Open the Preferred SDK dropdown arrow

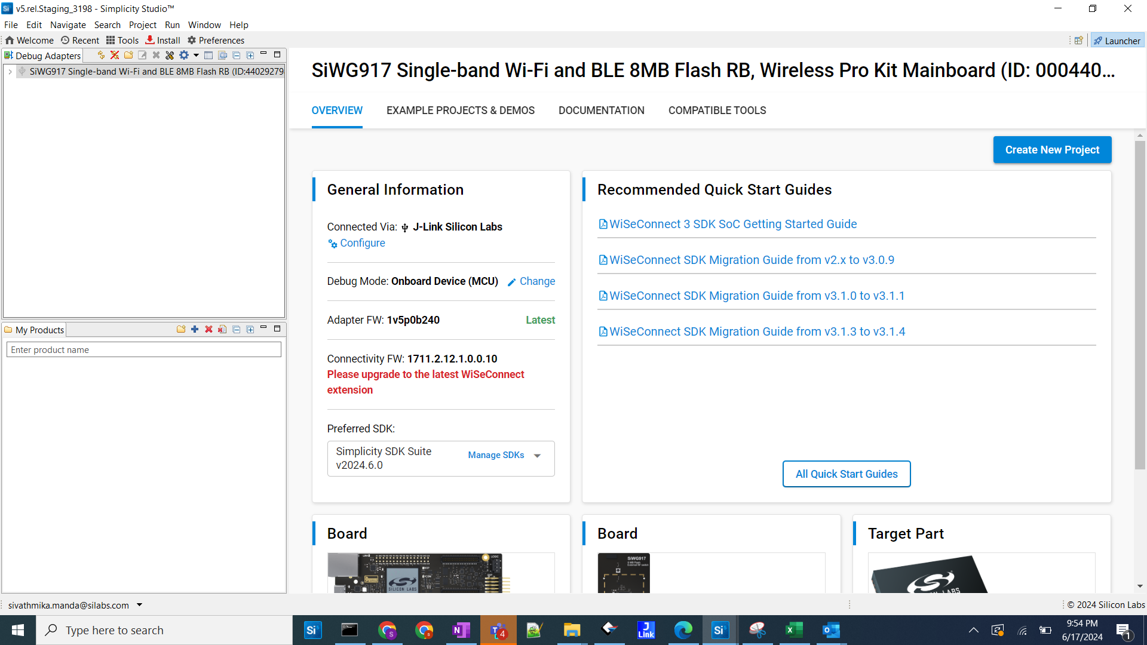tap(537, 456)
